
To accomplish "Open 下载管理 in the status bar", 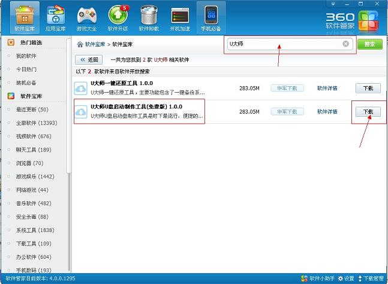I will (371, 279).
